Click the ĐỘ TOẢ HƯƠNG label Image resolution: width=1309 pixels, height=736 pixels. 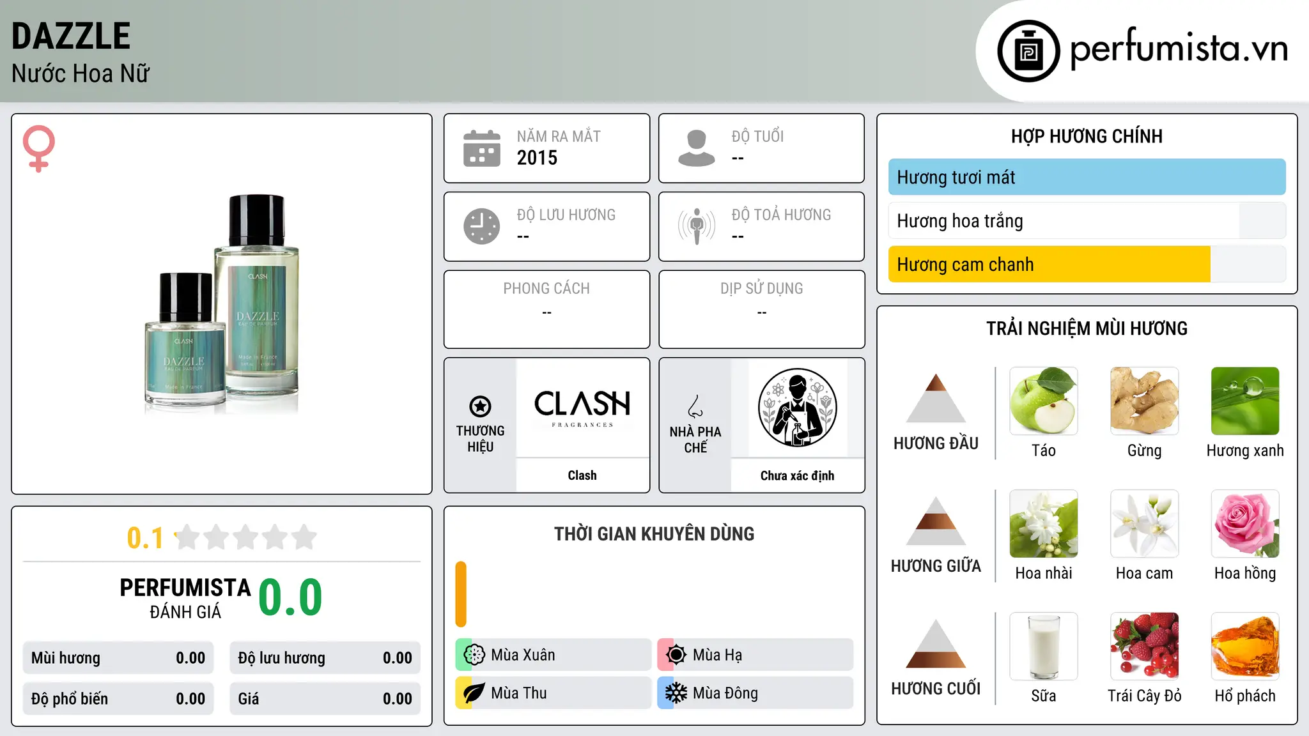(x=781, y=215)
